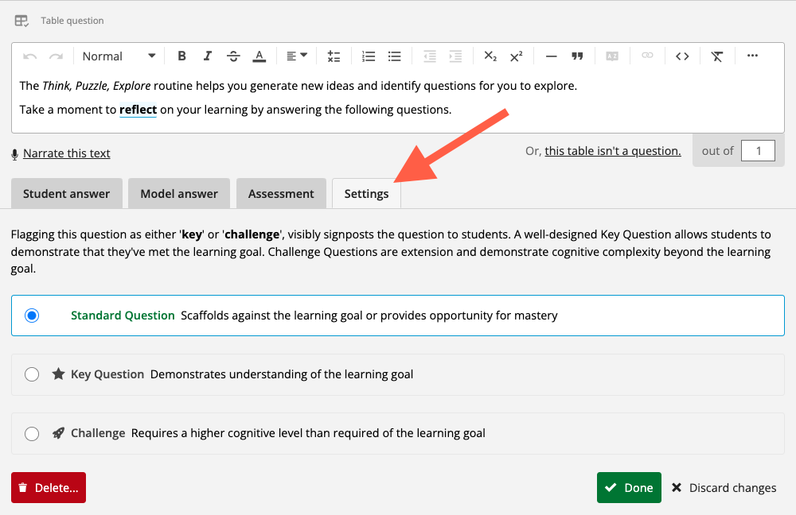Click the glossary AZ icon
This screenshot has height=515, width=796.
pos(612,56)
